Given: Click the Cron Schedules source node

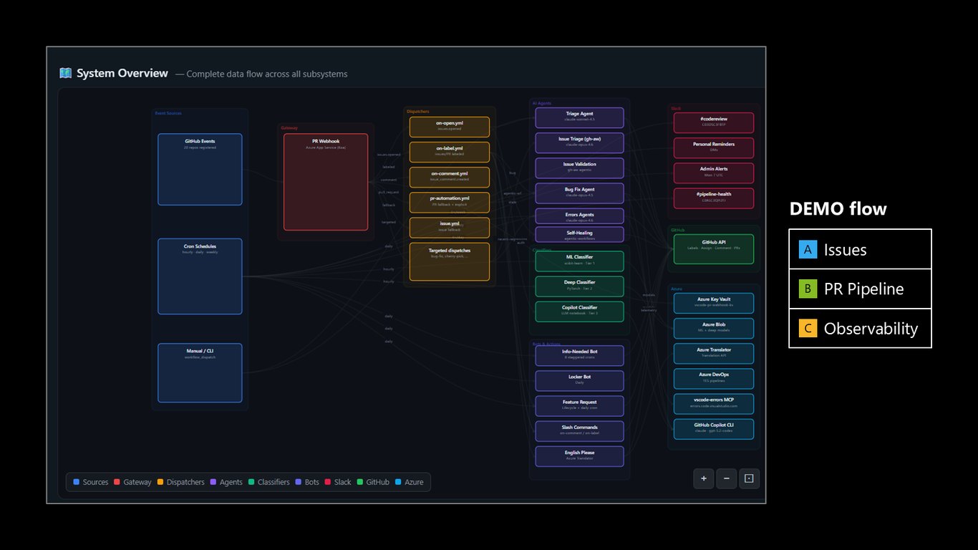Looking at the screenshot, I should coord(200,276).
